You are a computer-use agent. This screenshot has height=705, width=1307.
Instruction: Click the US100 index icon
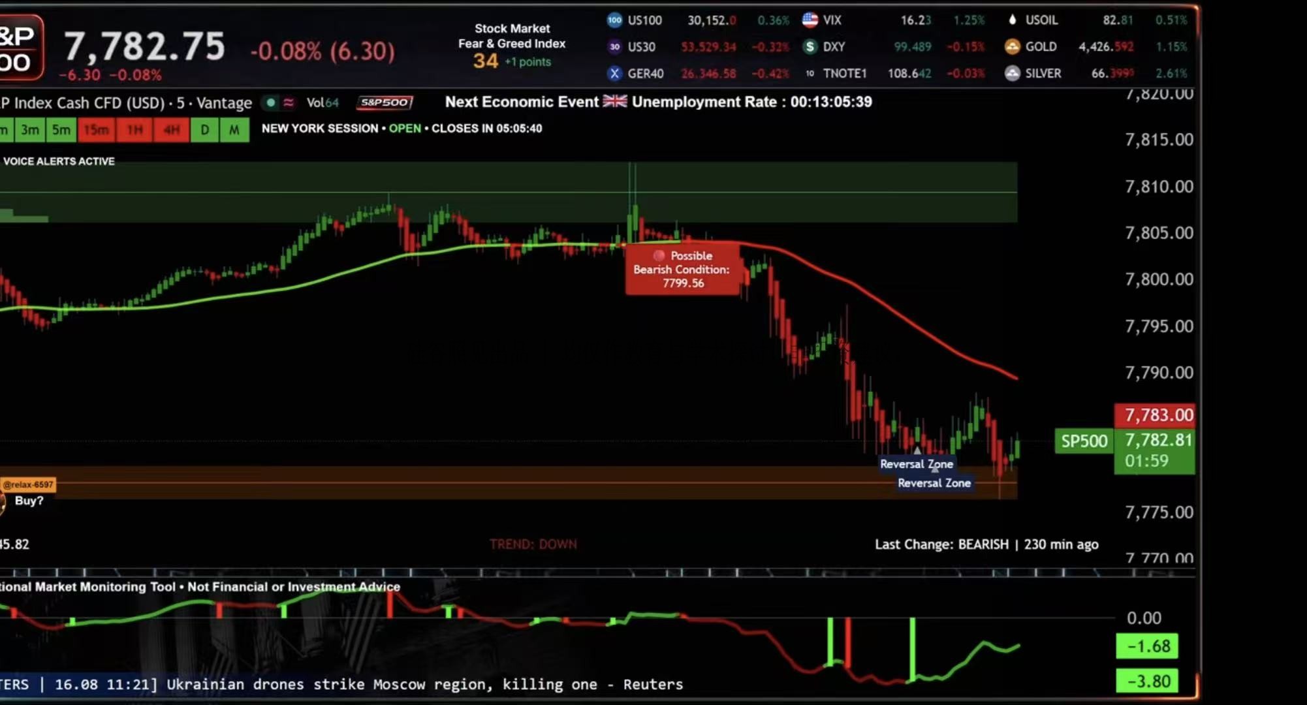(x=614, y=20)
